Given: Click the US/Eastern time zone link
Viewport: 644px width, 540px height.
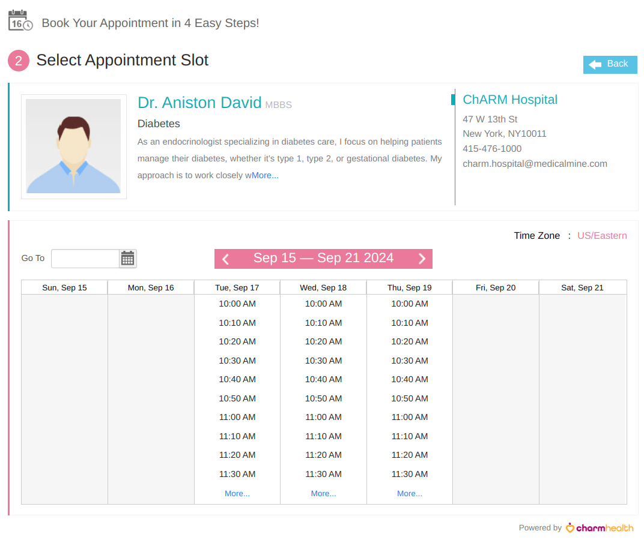Looking at the screenshot, I should (x=602, y=236).
